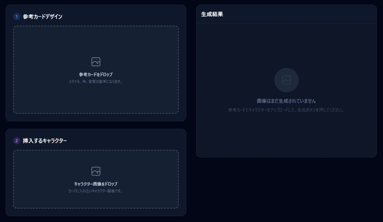Click the image icon in the reference card drop zone

tap(96, 62)
